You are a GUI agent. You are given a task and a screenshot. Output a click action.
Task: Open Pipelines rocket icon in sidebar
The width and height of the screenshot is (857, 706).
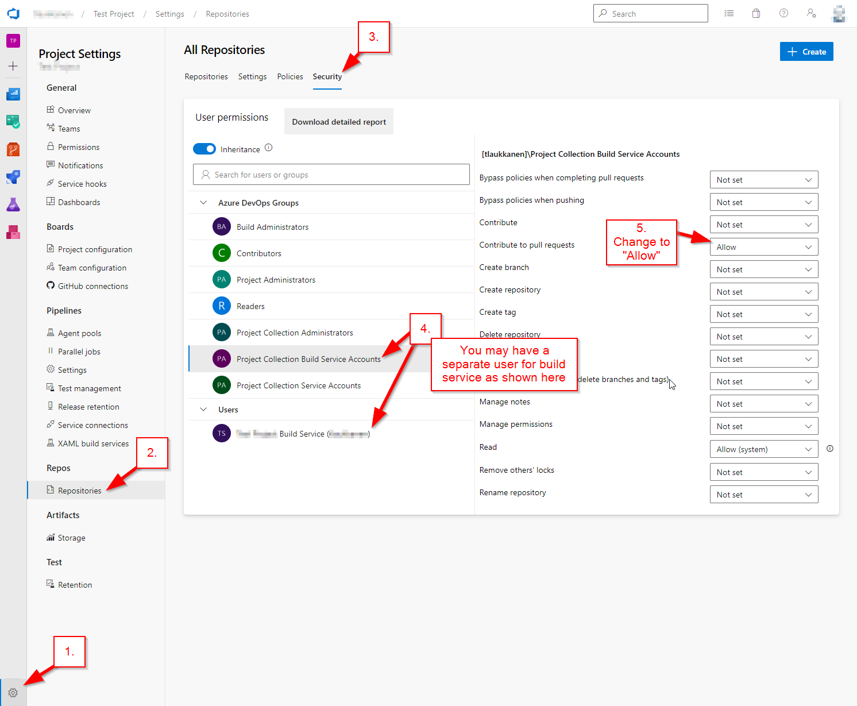(x=13, y=177)
